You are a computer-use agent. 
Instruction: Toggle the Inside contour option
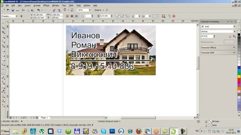[x=72, y=16]
